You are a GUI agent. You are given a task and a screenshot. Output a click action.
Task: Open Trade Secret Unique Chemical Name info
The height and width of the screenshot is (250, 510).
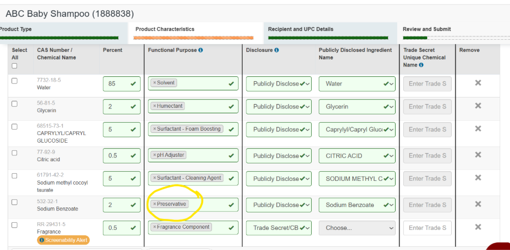point(421,65)
